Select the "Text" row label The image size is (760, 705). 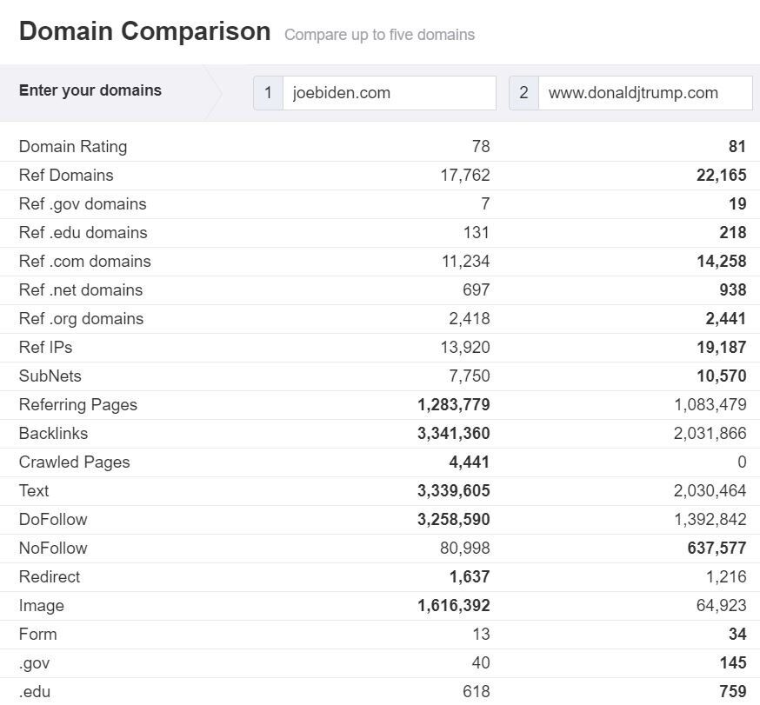34,491
